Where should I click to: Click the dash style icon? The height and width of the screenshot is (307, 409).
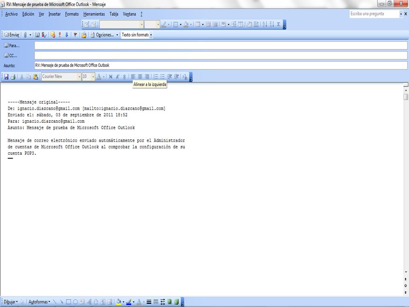point(156,302)
